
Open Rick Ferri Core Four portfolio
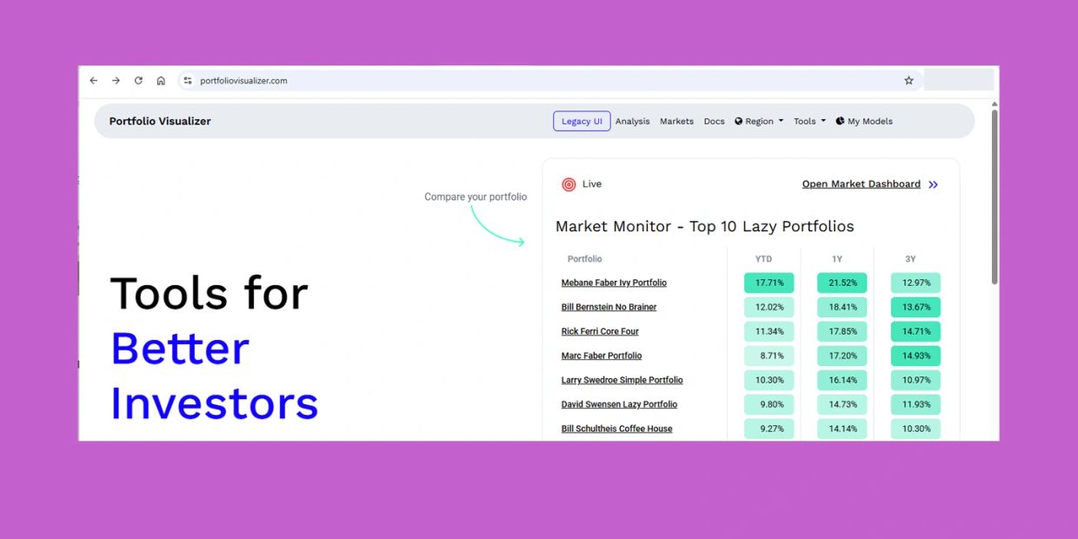coord(600,331)
